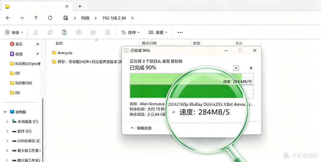321x162 pixels.
Task: Select 此电脑 in navigation pane
Action: tap(18, 112)
